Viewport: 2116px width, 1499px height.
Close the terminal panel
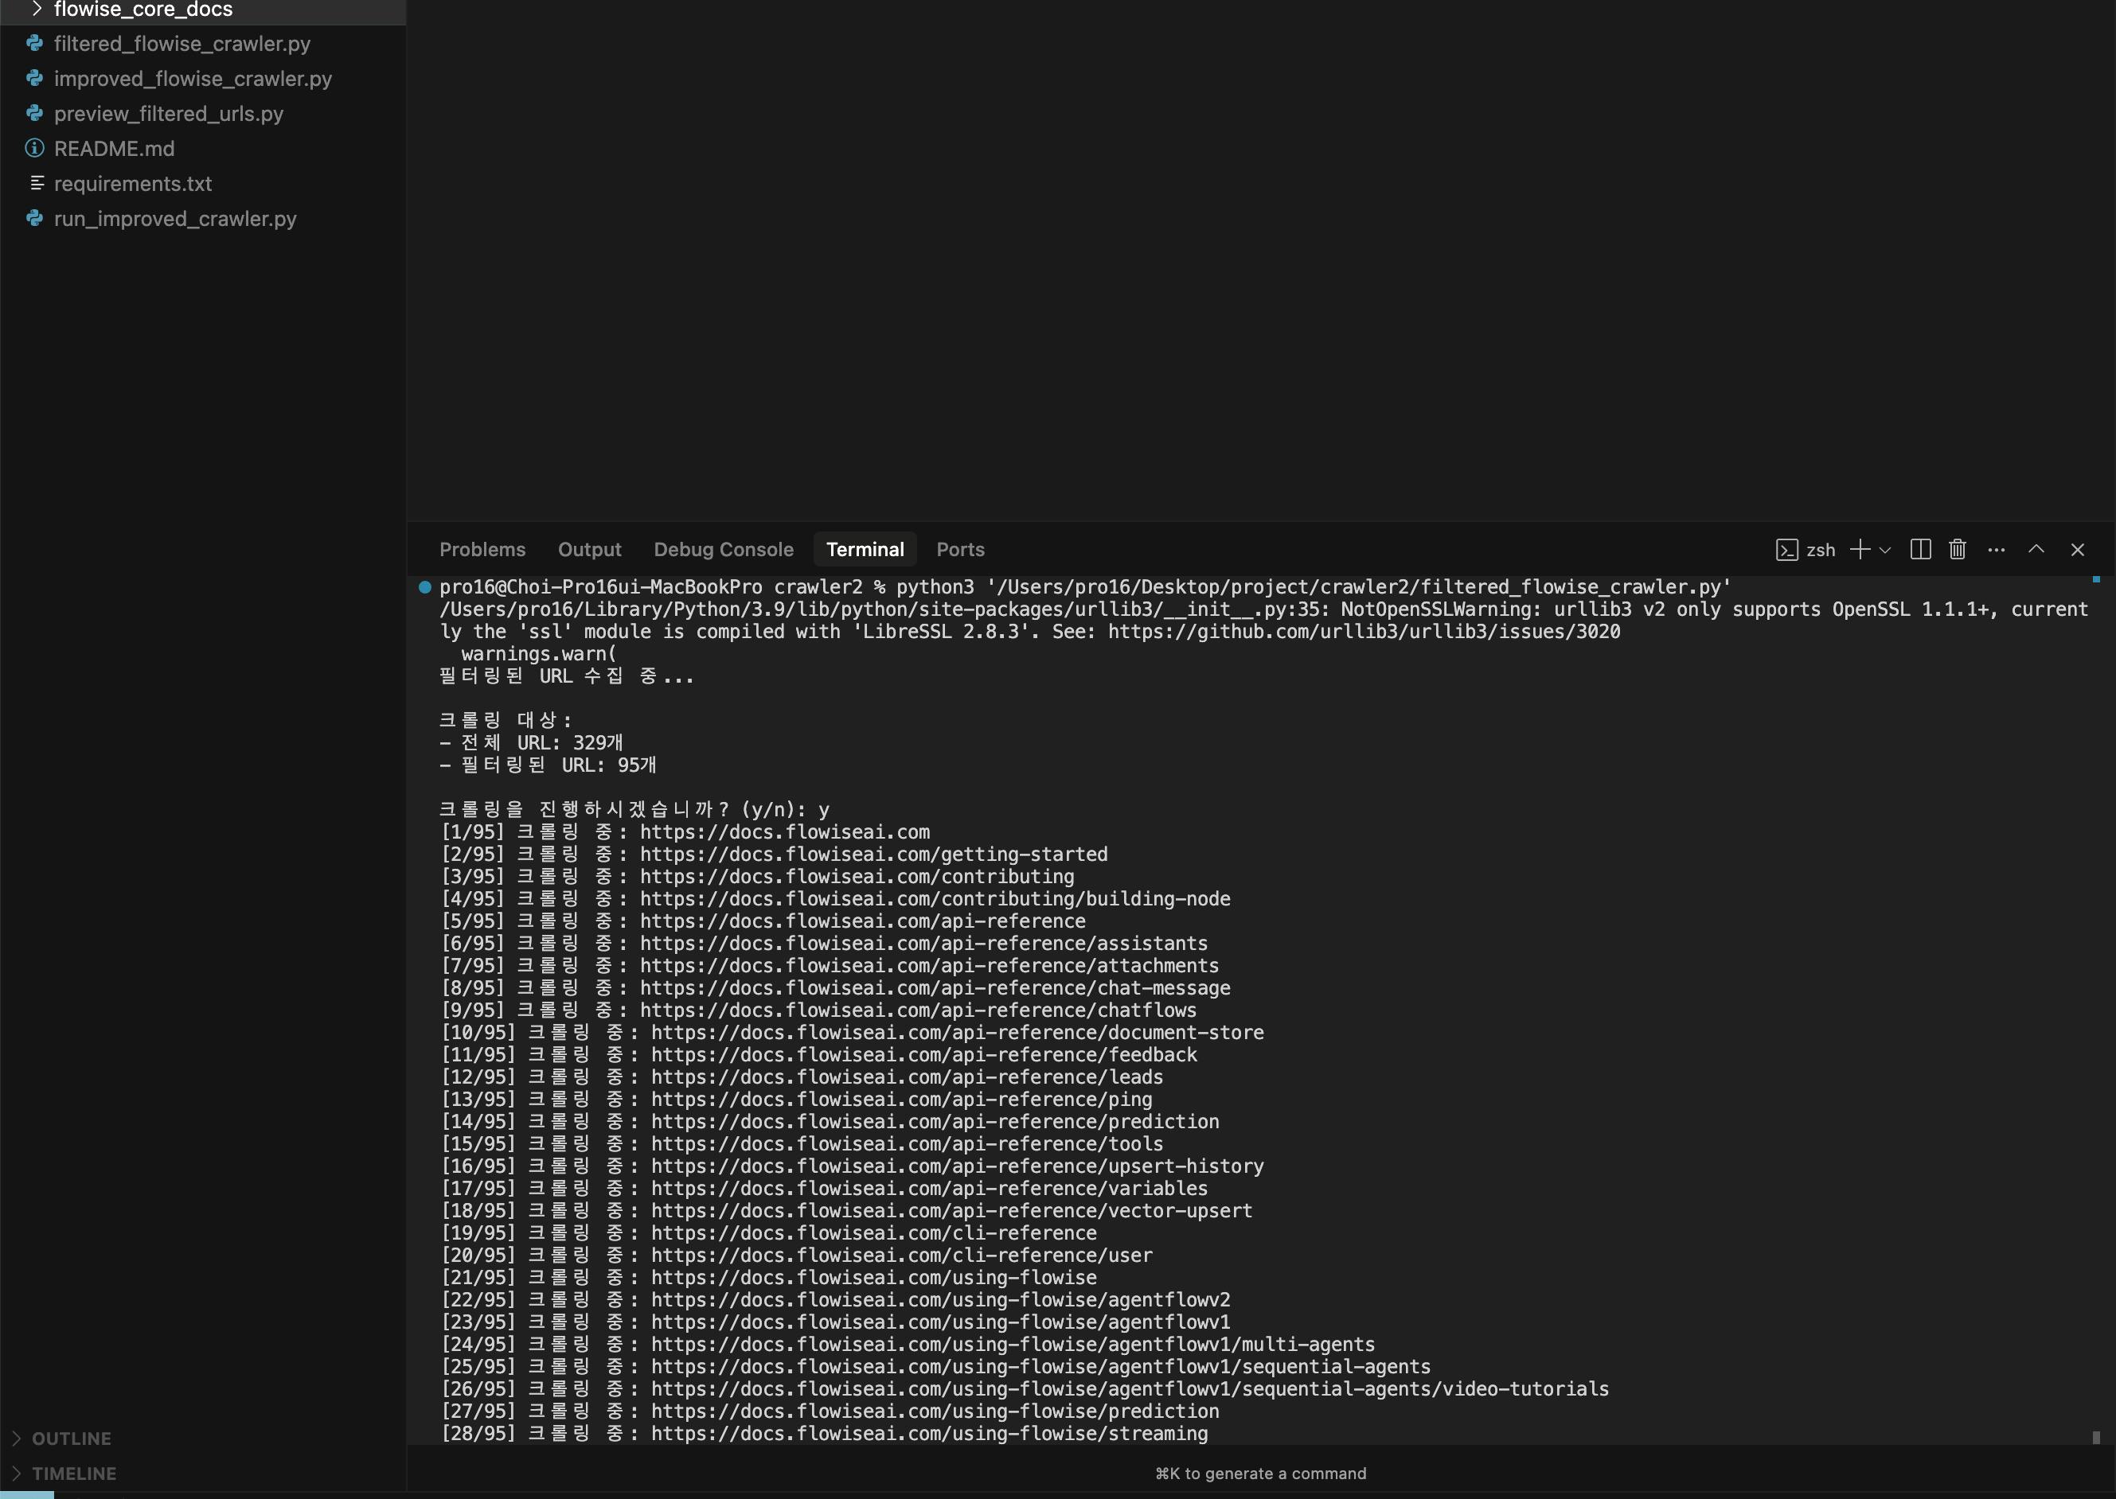tap(2077, 550)
